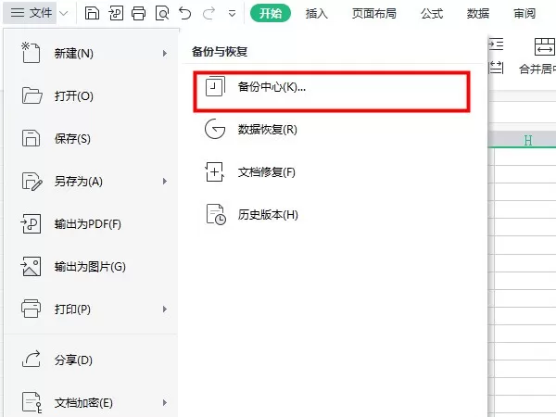Viewport: 556px width, 417px height.
Task: Click the document repair plus icon
Action: point(215,172)
